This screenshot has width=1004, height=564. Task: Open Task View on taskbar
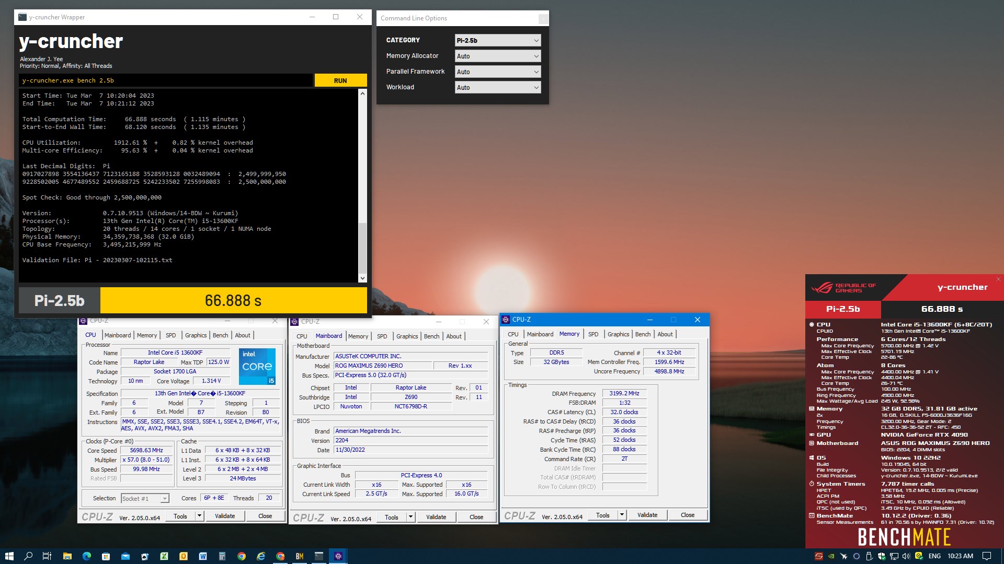(x=47, y=556)
